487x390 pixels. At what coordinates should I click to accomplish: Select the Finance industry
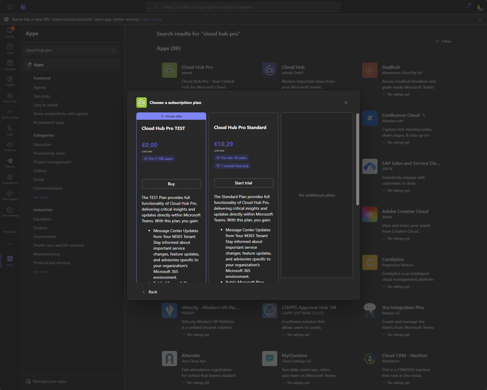(x=40, y=228)
